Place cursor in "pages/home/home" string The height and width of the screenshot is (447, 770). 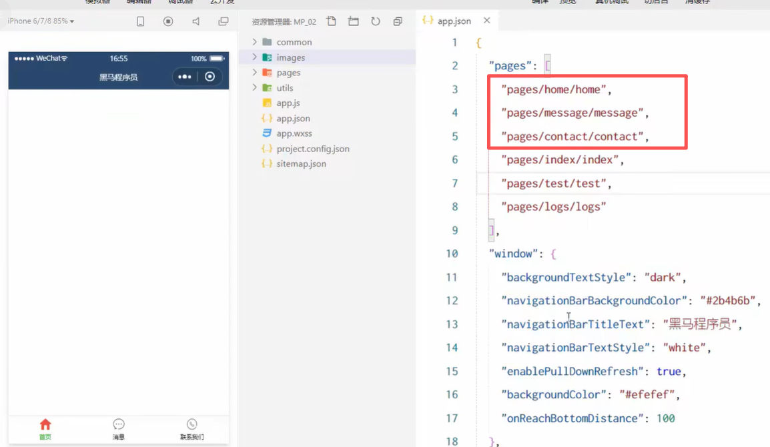coord(553,89)
